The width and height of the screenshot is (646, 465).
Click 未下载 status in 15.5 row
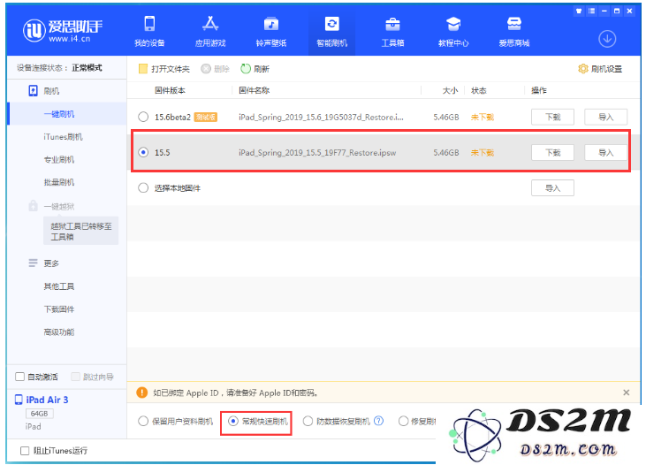[x=482, y=153]
